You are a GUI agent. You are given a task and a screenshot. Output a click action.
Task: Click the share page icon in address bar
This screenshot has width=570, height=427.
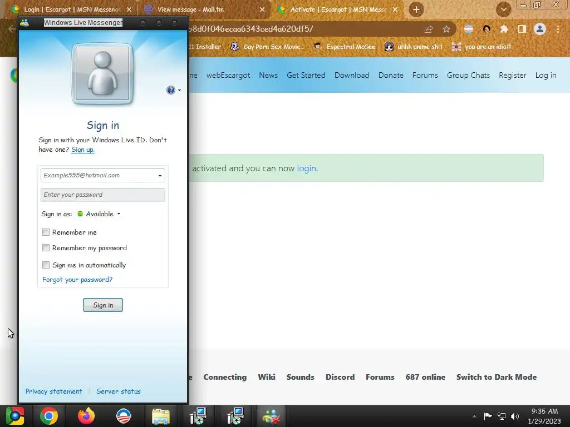point(429,29)
